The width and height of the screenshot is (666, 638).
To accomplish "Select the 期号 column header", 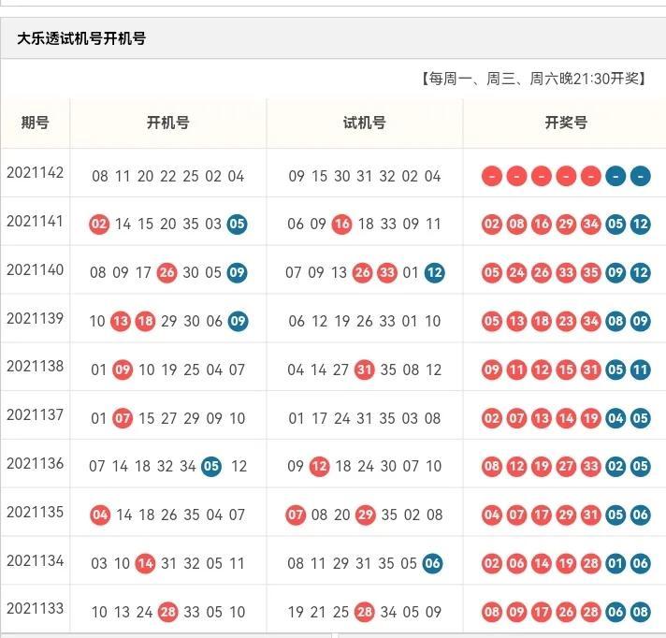I will click(x=36, y=123).
